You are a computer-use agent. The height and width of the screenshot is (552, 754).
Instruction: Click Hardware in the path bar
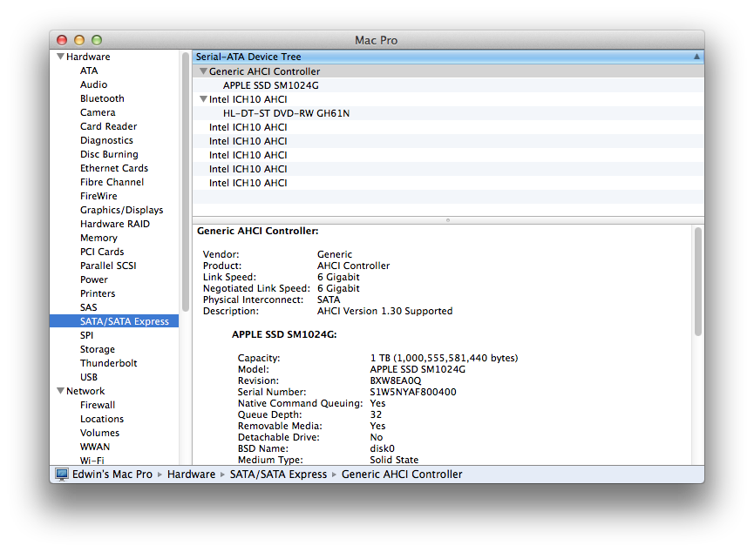pos(192,475)
